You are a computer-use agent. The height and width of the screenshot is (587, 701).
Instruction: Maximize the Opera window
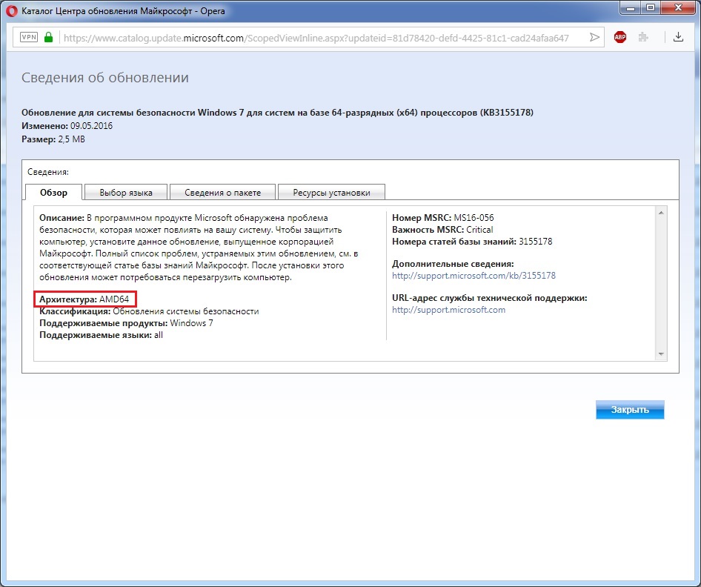(x=651, y=7)
